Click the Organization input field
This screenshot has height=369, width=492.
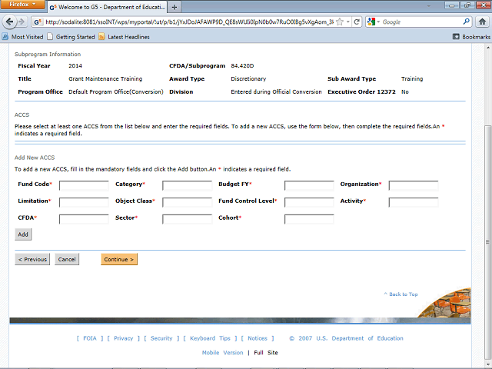tap(414, 185)
